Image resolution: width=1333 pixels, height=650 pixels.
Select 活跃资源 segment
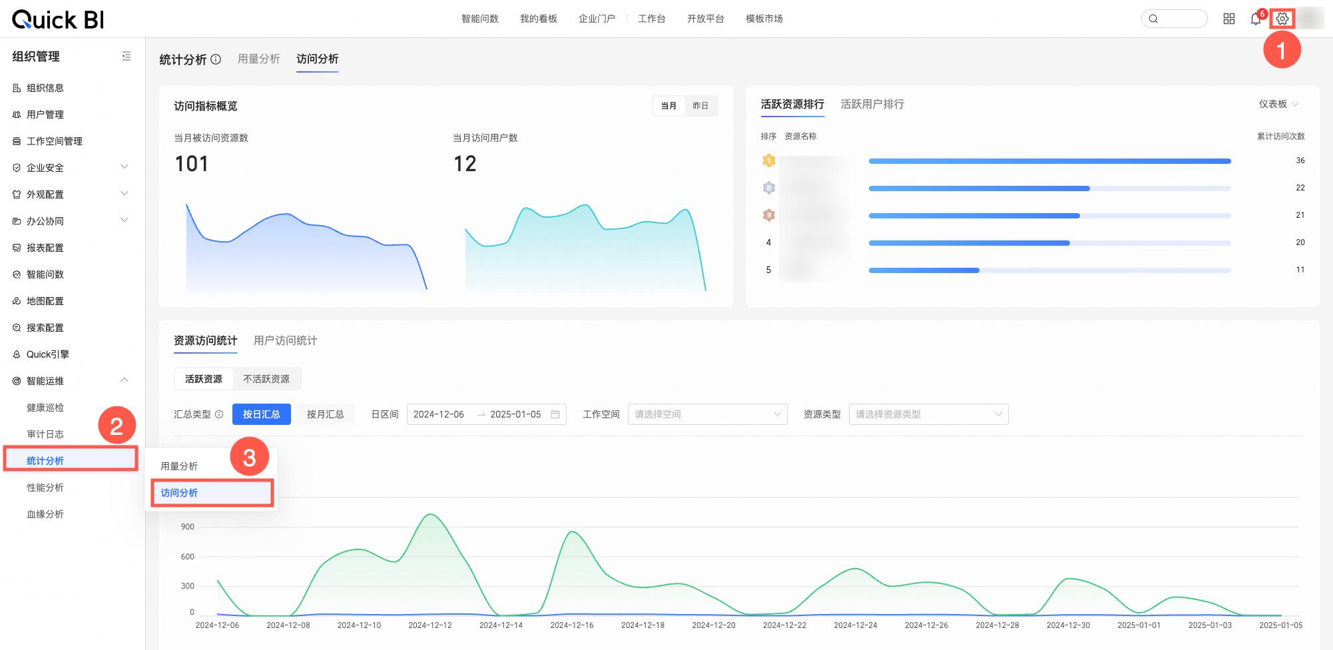point(204,379)
